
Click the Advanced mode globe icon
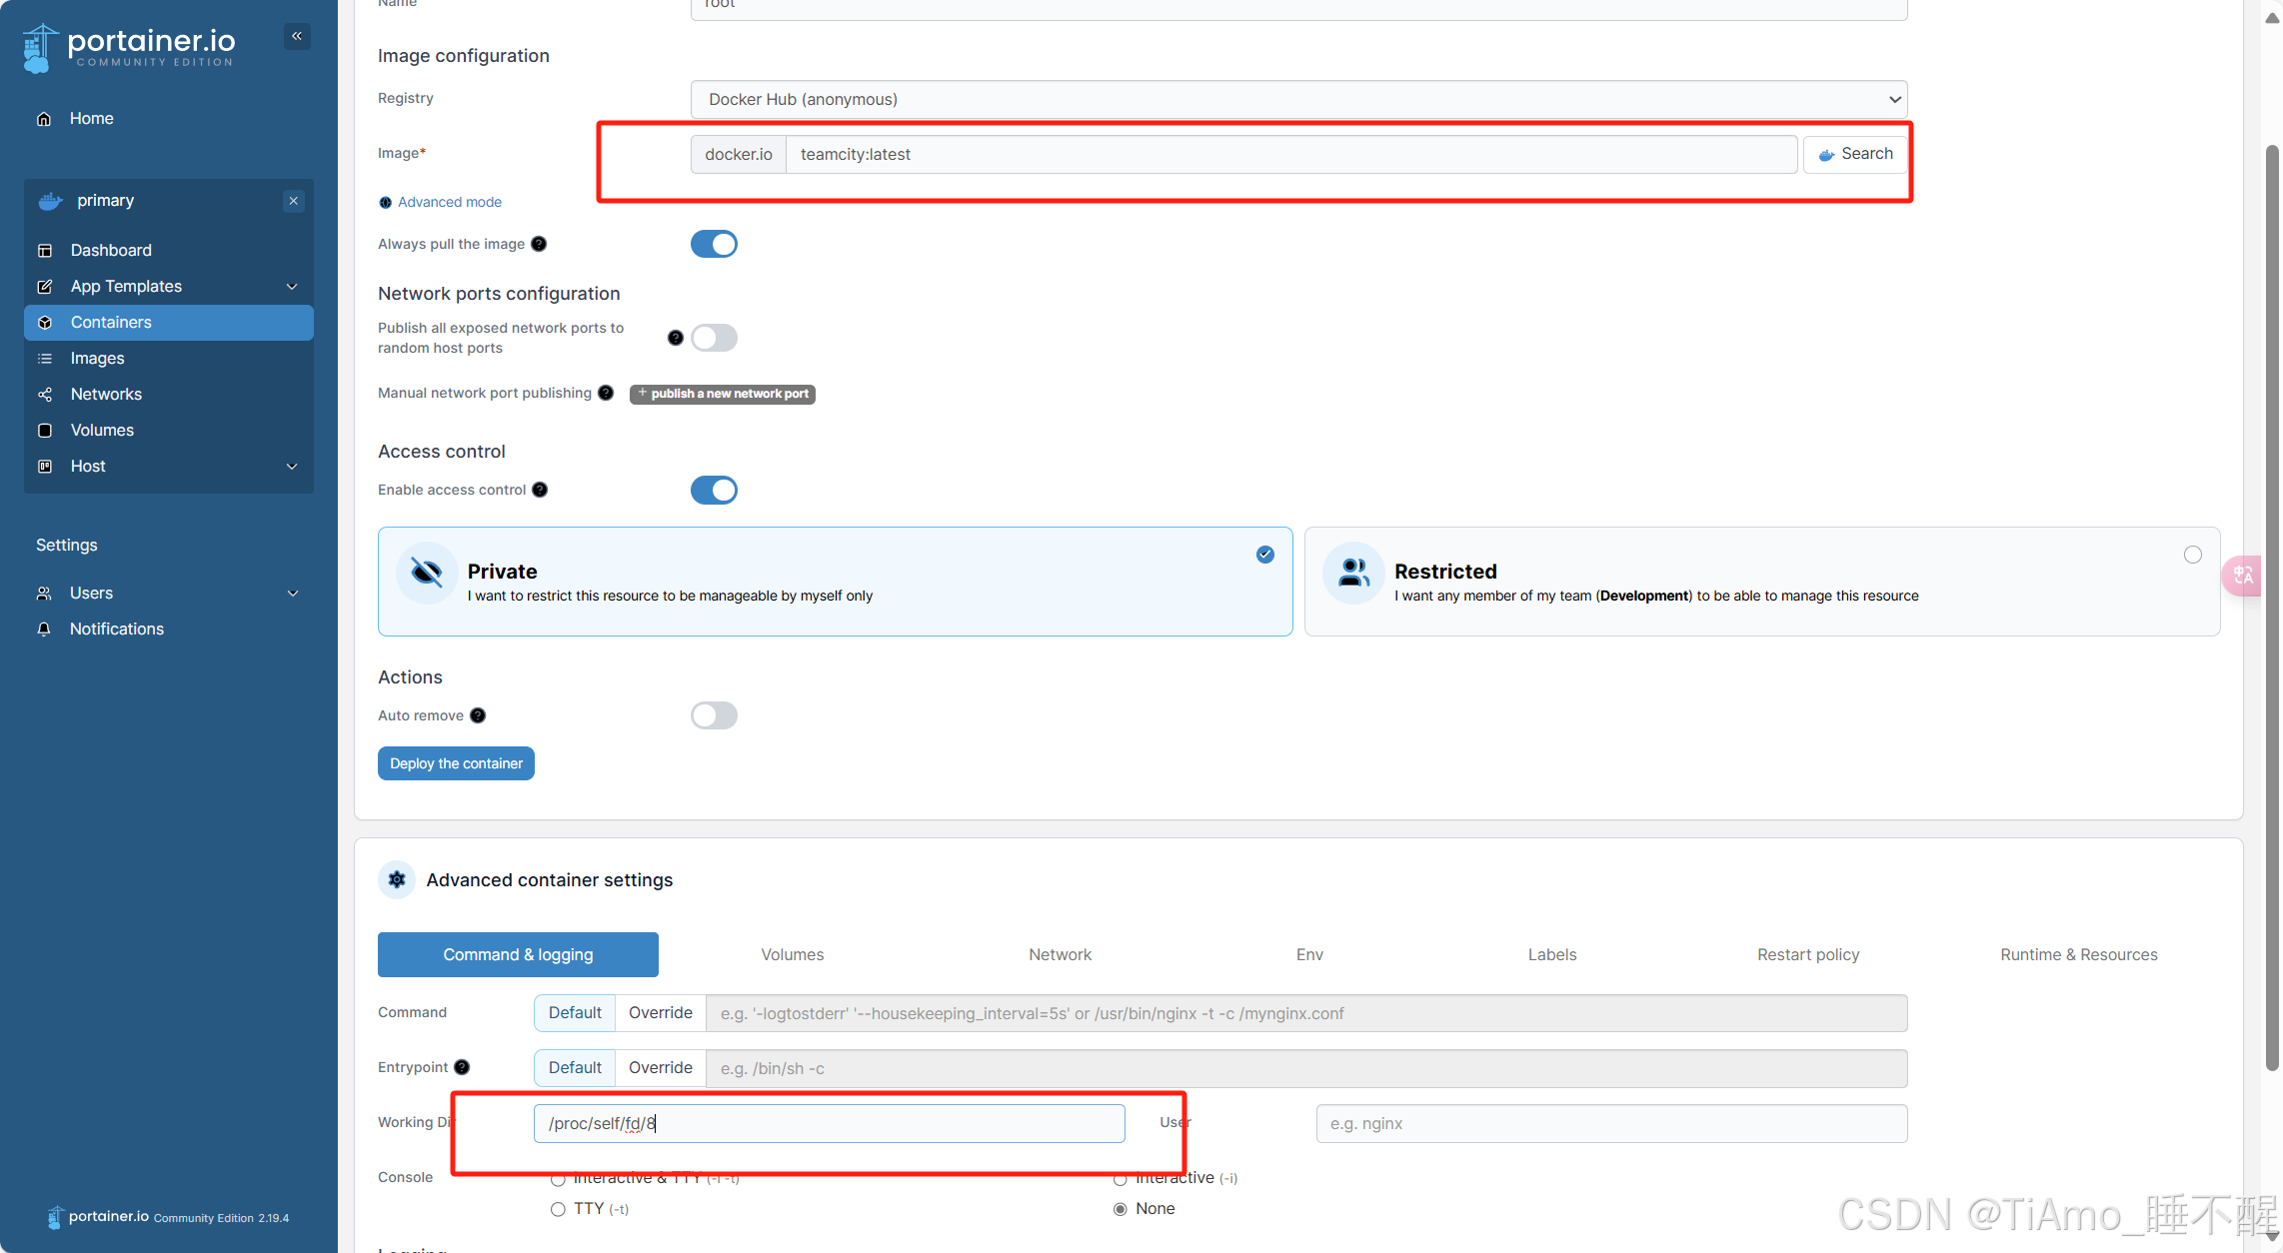point(385,203)
